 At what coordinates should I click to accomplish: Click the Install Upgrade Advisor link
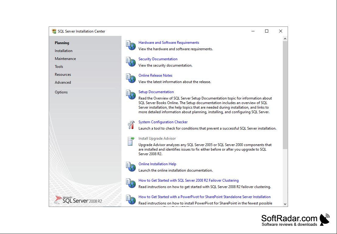(x=157, y=138)
